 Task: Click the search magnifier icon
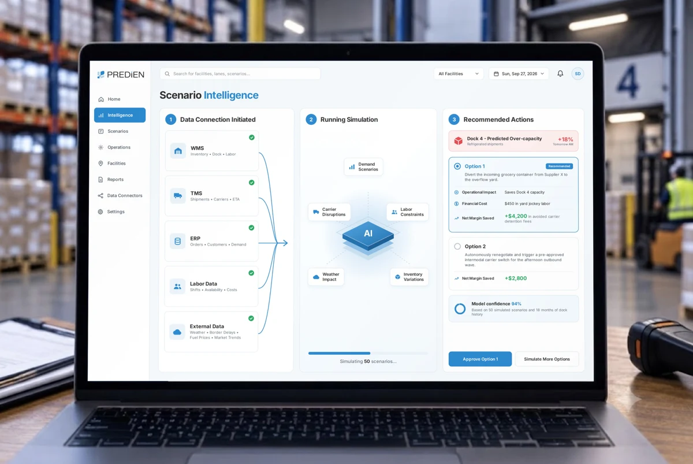[x=167, y=74]
